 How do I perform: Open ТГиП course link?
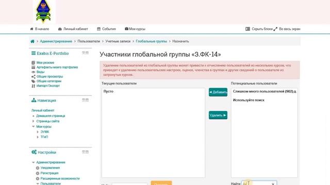(x=44, y=137)
